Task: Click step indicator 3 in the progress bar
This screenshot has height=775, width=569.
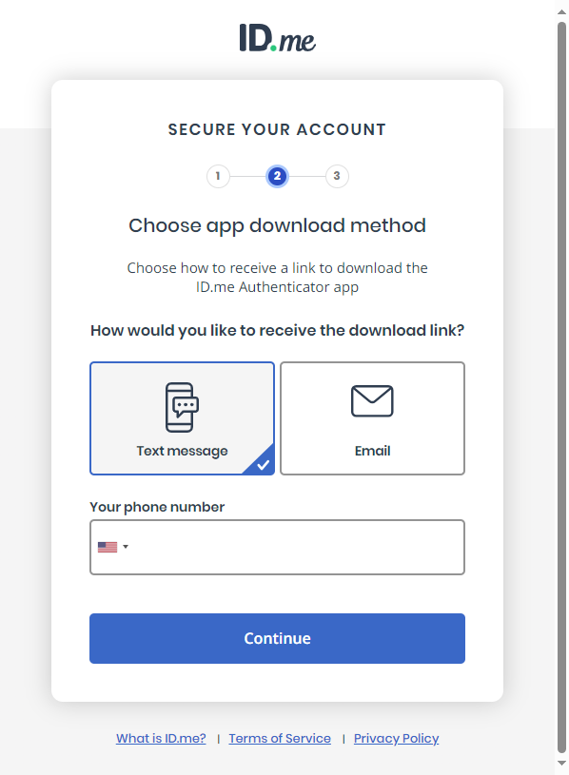Action: (x=337, y=176)
